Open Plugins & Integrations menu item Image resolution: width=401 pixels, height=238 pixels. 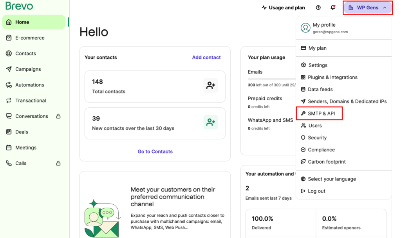[x=332, y=77]
